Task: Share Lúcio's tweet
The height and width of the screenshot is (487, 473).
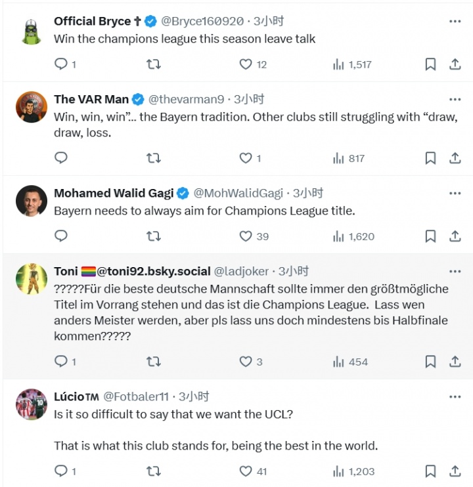Action: pos(455,471)
